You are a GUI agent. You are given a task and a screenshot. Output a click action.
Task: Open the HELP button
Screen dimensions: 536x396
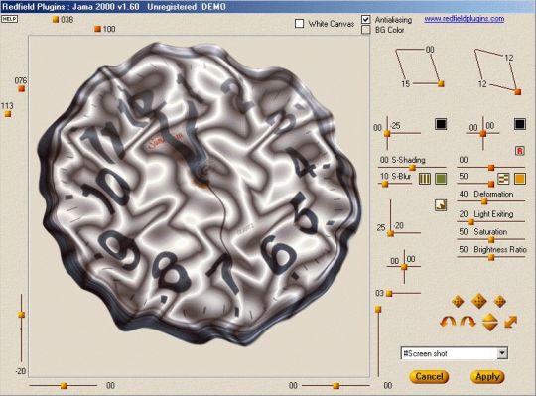tap(9, 19)
